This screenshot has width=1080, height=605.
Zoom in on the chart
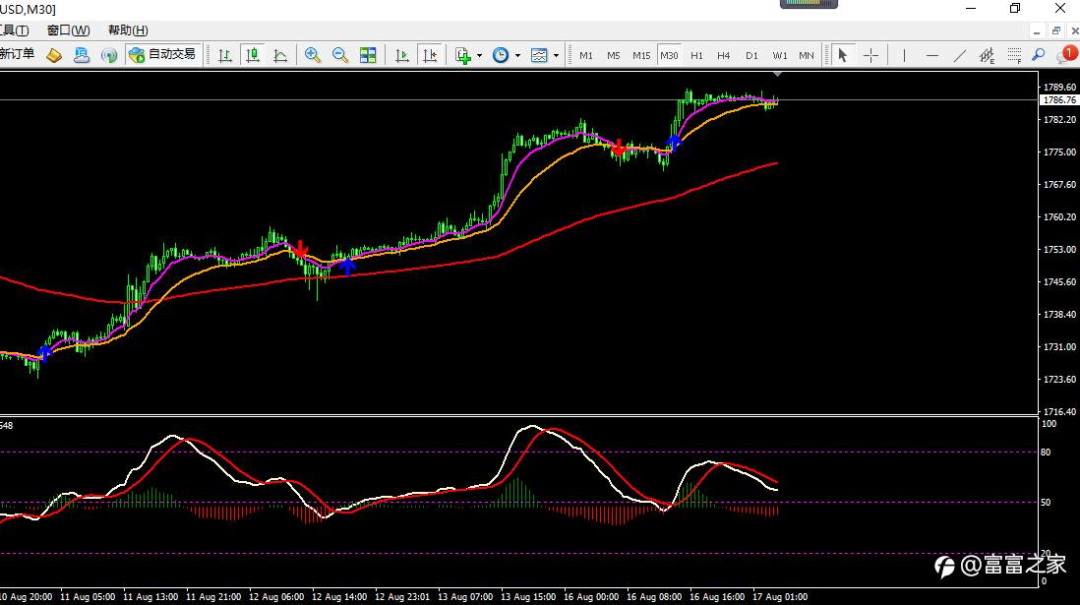[x=313, y=55]
